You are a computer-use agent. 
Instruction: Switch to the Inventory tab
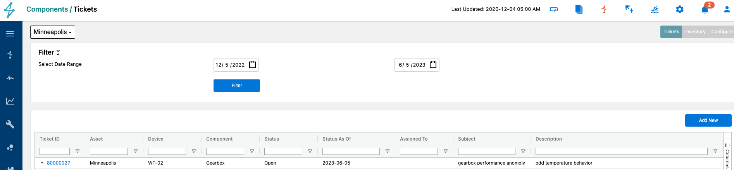pyautogui.click(x=695, y=32)
